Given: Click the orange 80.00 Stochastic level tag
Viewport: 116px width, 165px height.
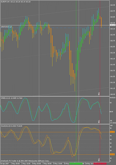Looking at the screenshot, I should [x=112, y=132].
